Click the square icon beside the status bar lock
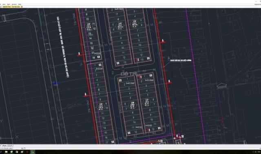261x154 pixels. click(24, 148)
